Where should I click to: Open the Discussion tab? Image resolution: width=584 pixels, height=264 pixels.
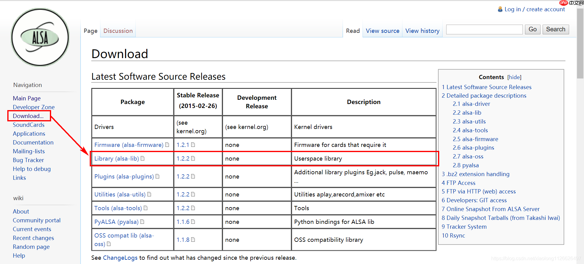tap(118, 31)
